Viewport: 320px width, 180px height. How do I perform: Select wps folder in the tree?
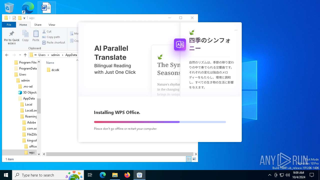[x=29, y=152]
